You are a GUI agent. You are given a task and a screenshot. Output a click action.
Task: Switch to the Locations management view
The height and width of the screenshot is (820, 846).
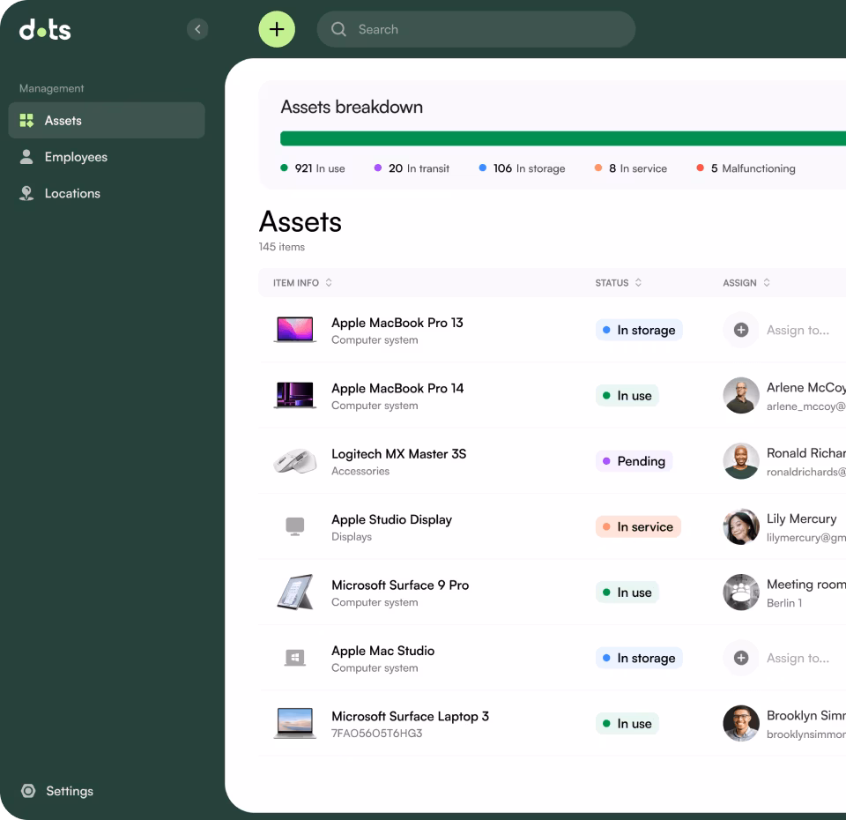(x=72, y=193)
